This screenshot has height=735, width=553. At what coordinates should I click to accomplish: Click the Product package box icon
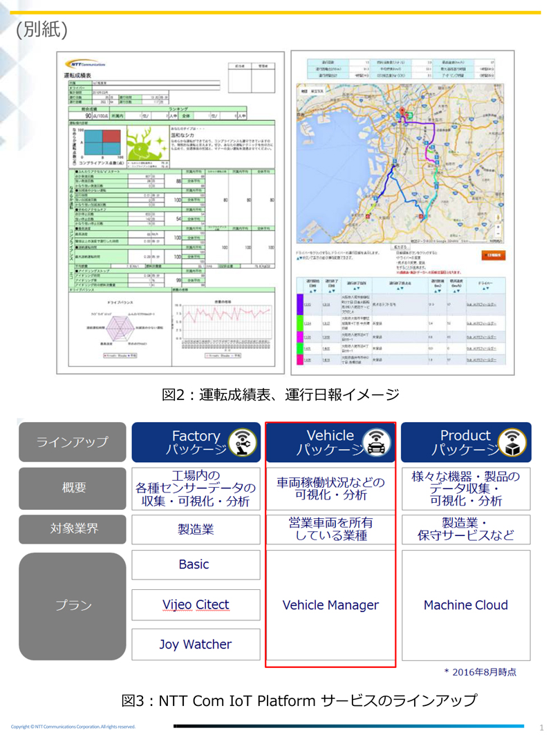tap(512, 442)
